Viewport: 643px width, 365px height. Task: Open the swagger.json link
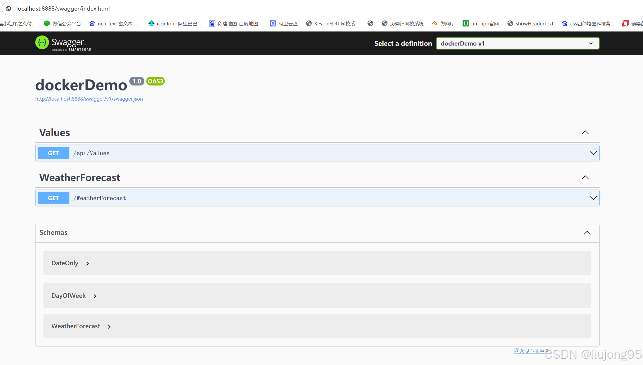[x=89, y=99]
